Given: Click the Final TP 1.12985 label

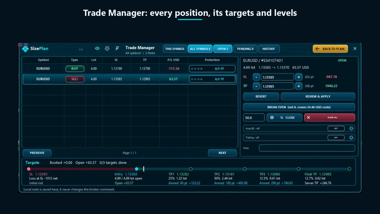Looking at the screenshot, I should (x=318, y=174).
